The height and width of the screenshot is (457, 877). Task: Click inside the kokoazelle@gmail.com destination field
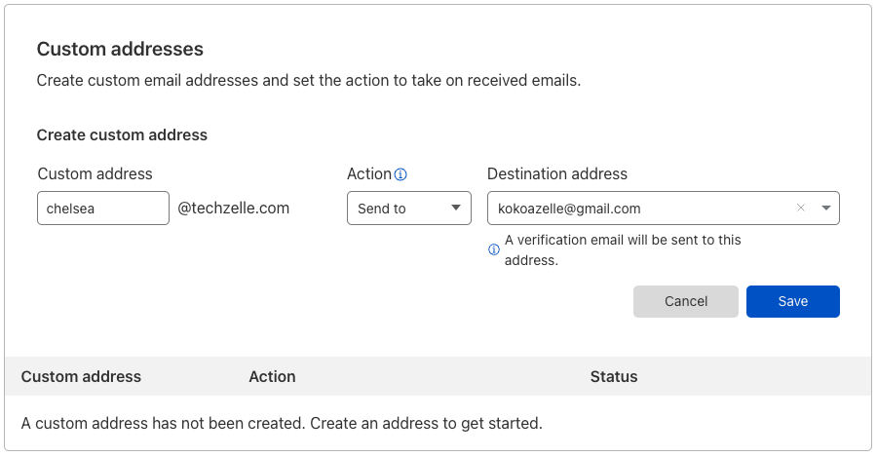click(x=637, y=209)
